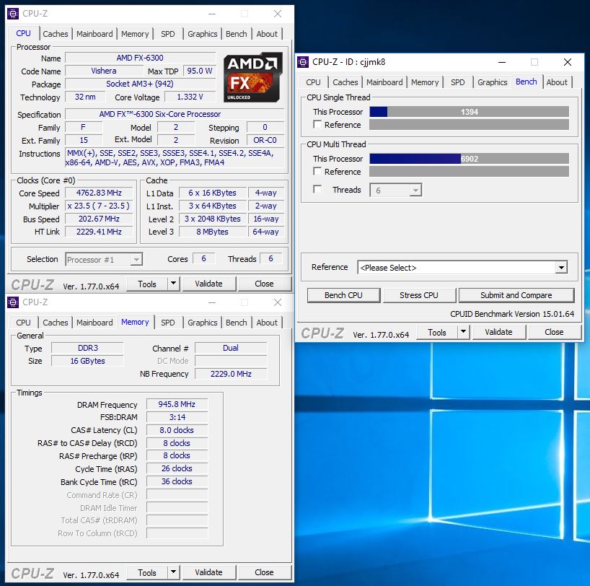Click Tools button in the CPU window
The height and width of the screenshot is (586, 590).
pyautogui.click(x=147, y=284)
